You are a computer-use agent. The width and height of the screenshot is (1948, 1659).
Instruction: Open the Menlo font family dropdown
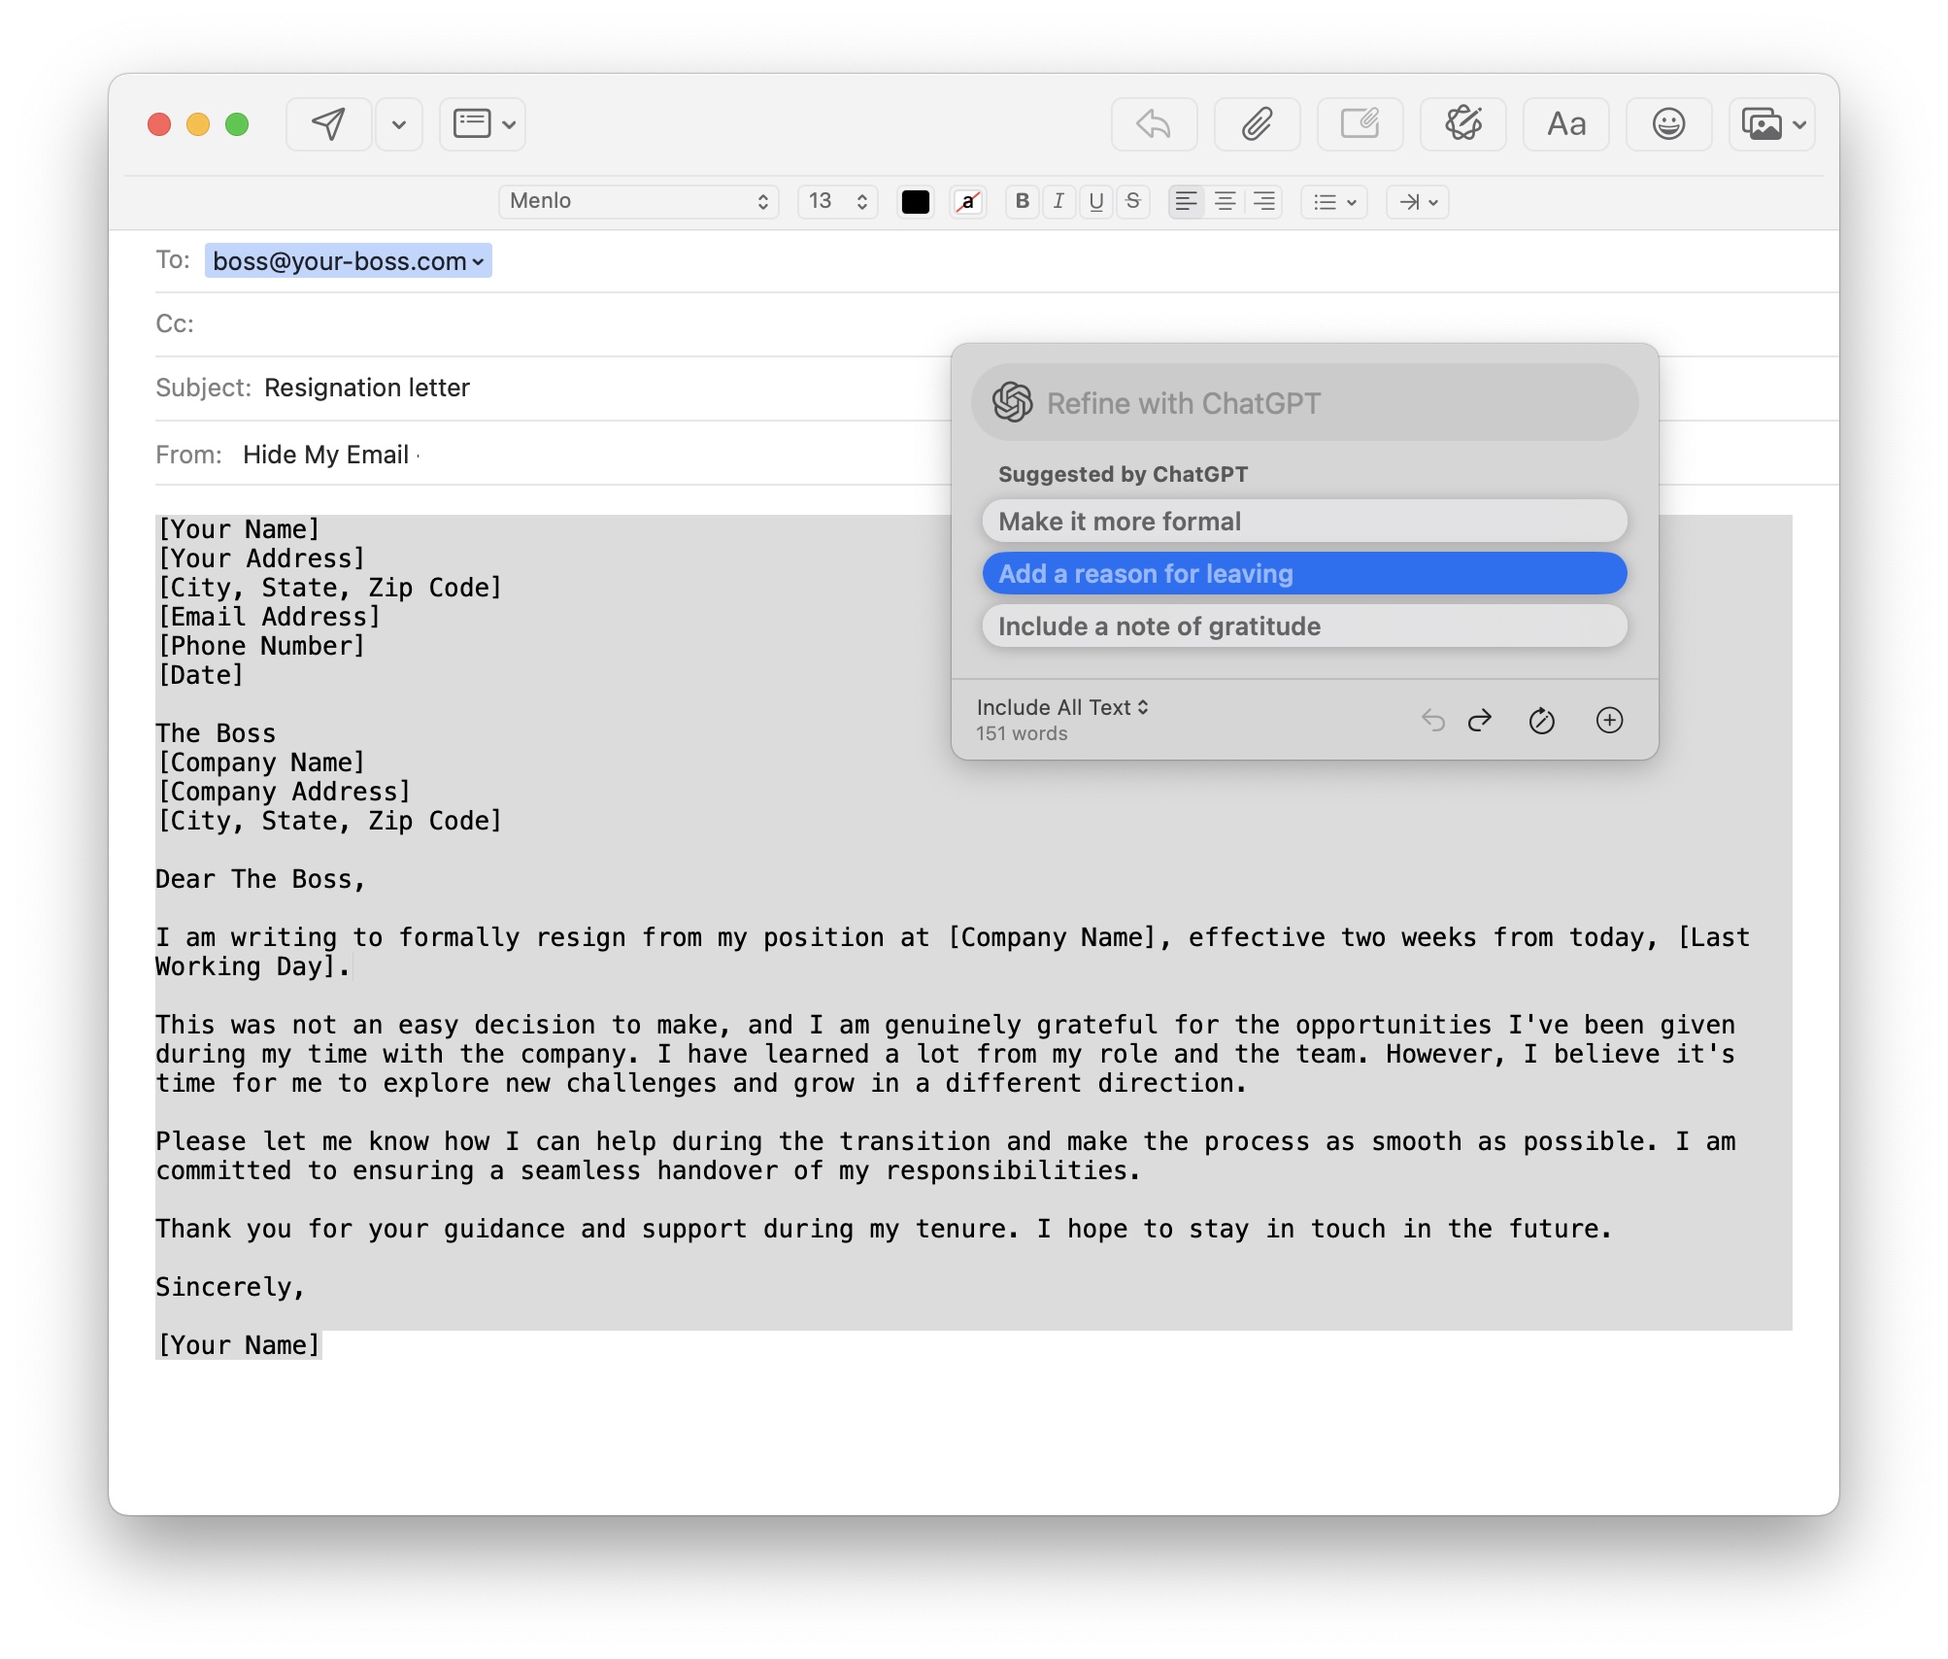(638, 201)
